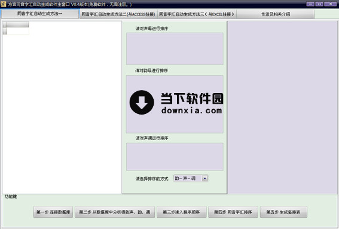Expand the 韵-声-调 sort order dropdown
The width and height of the screenshot is (339, 229).
click(204, 178)
